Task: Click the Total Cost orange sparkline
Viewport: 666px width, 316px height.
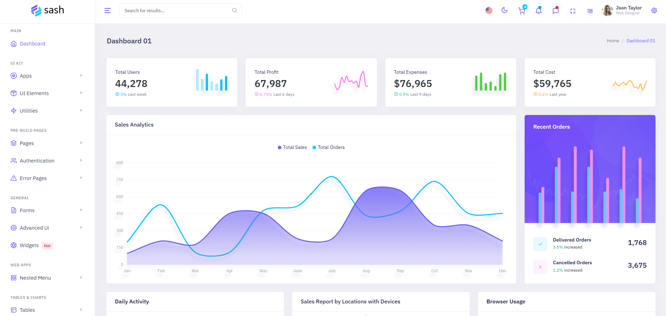Action: point(630,85)
